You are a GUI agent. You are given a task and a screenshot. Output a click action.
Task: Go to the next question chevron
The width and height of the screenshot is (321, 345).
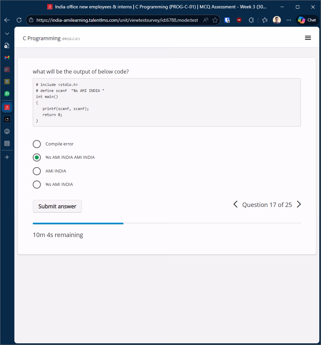point(299,205)
